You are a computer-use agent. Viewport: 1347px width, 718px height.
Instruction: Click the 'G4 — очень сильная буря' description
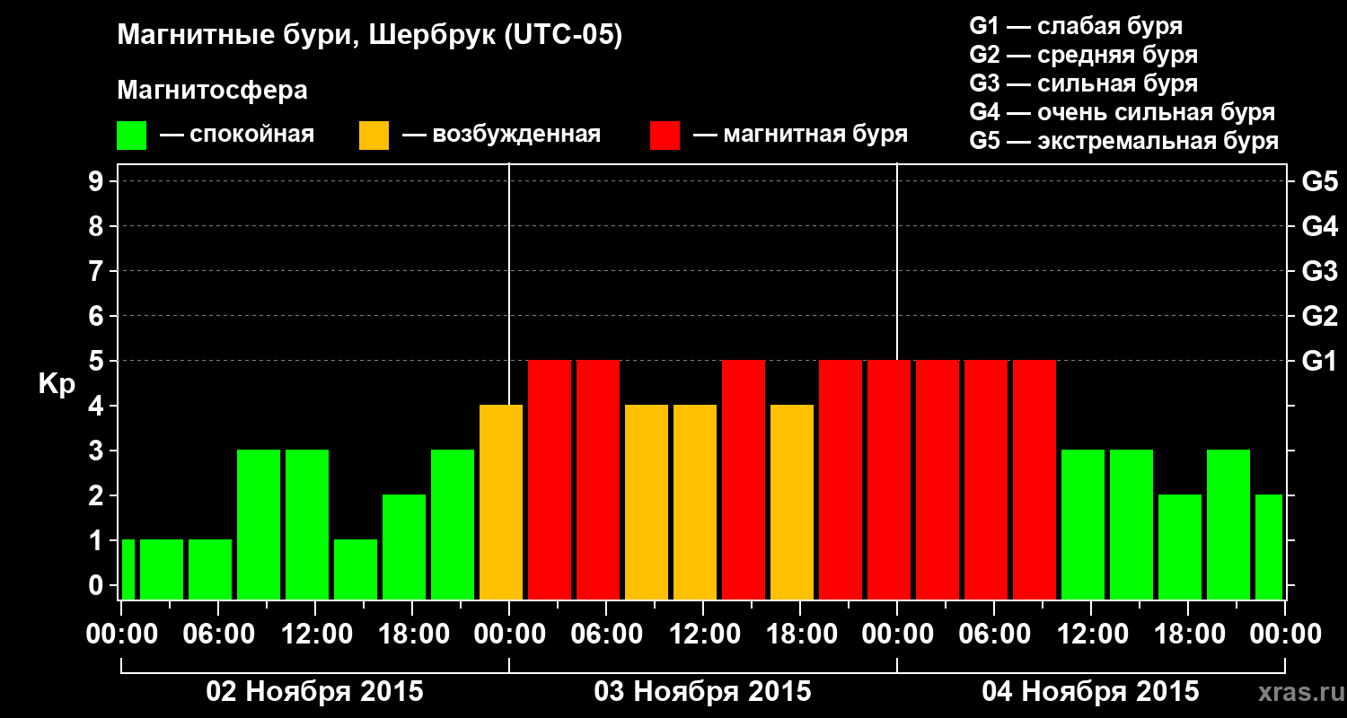[x=1122, y=112]
